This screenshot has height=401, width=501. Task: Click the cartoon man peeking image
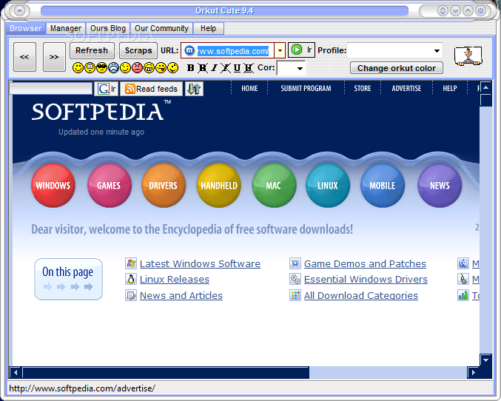[468, 56]
